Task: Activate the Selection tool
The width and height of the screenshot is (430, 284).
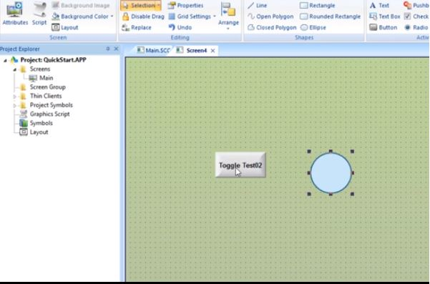Action: (x=138, y=5)
